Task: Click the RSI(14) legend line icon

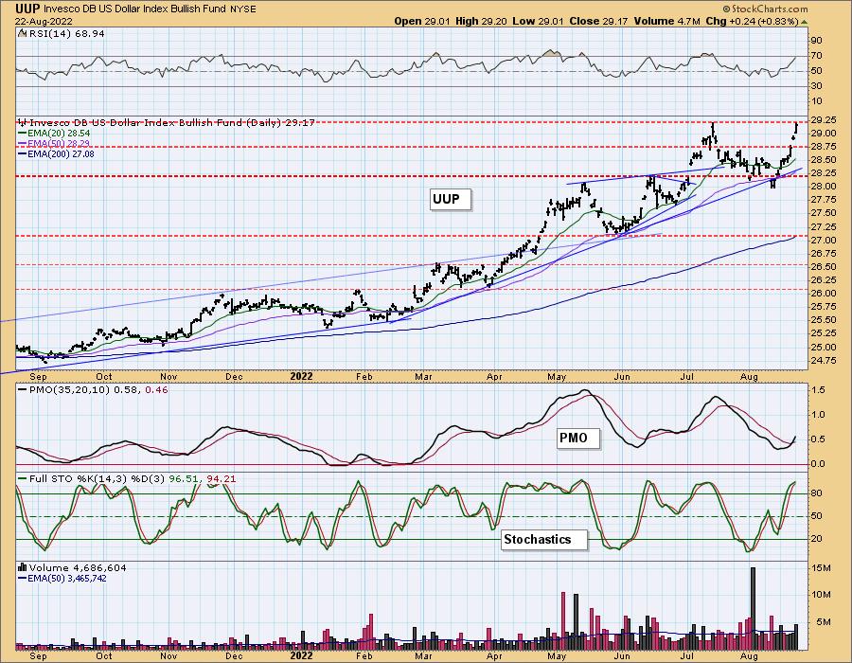Action: point(23,34)
